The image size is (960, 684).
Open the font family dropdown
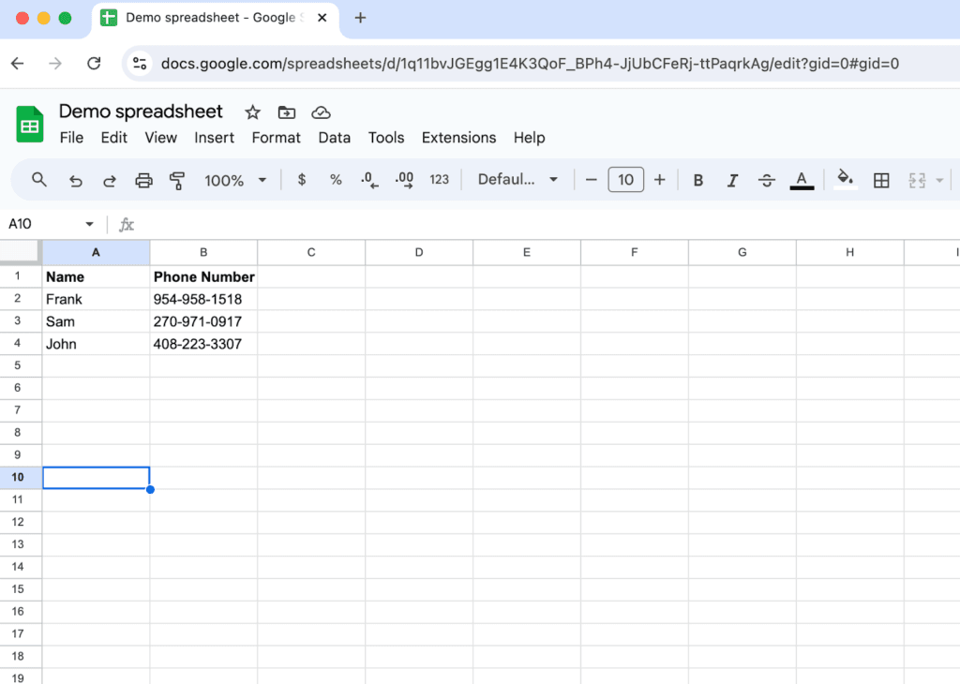click(x=516, y=180)
